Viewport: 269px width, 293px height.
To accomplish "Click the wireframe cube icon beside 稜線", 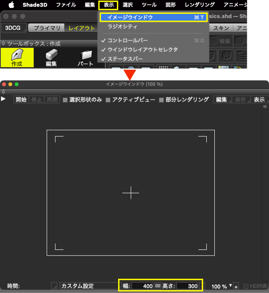I will pos(240,41).
